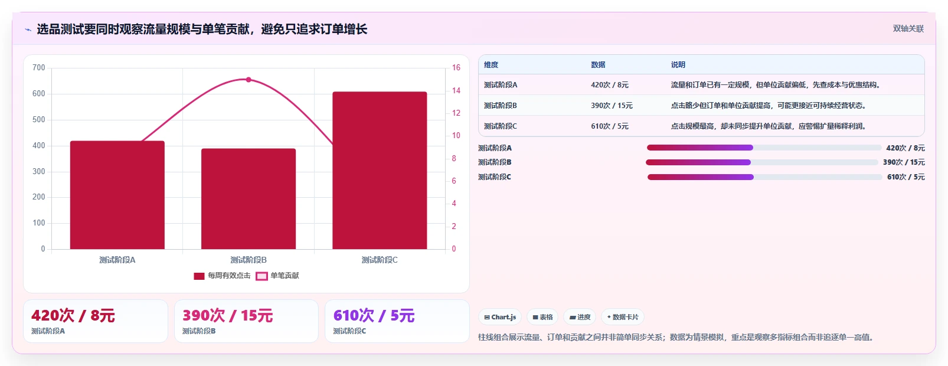Click the 测试阶段A bar in the chart
The width and height of the screenshot is (948, 366).
click(117, 195)
